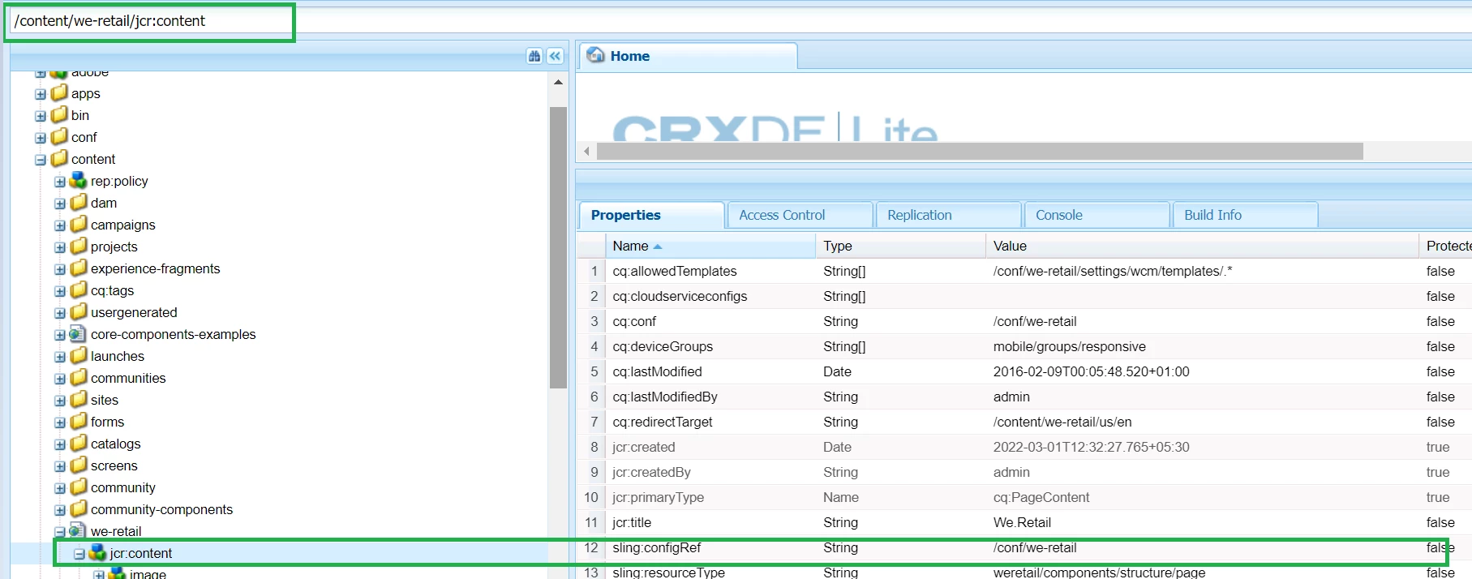Click the core-components-examples page icon
The height and width of the screenshot is (579, 1472).
coord(78,333)
